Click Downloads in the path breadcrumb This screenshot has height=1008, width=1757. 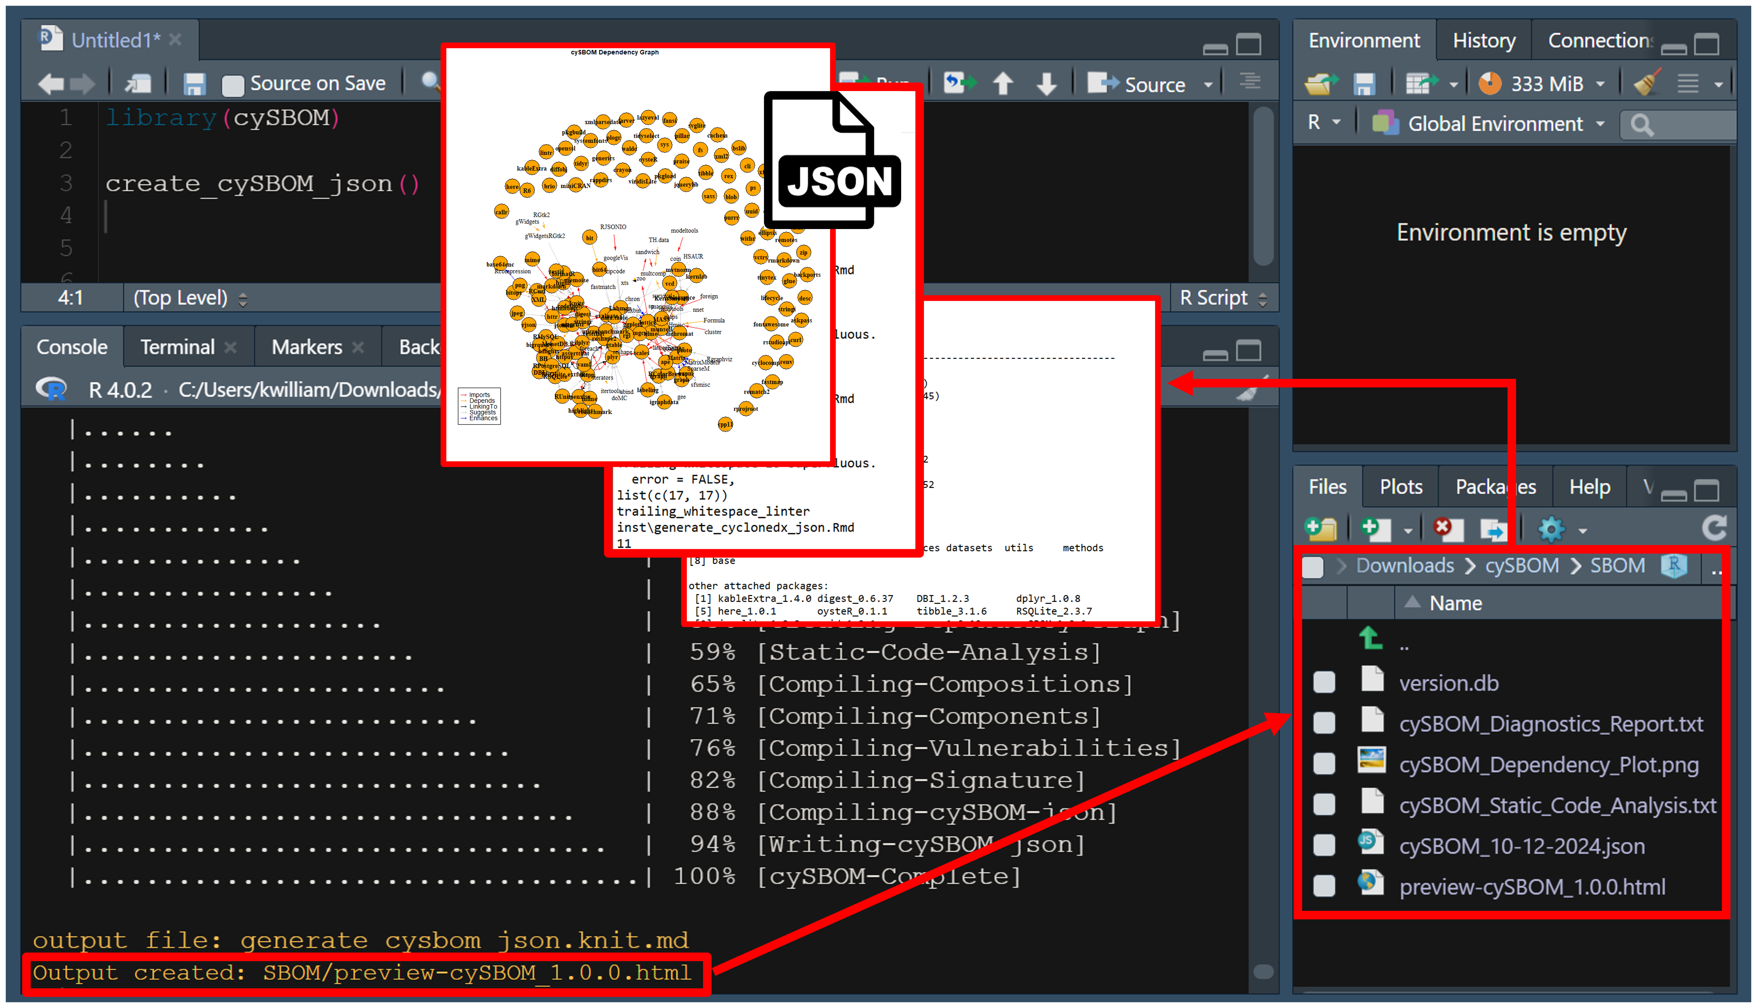pyautogui.click(x=1405, y=565)
